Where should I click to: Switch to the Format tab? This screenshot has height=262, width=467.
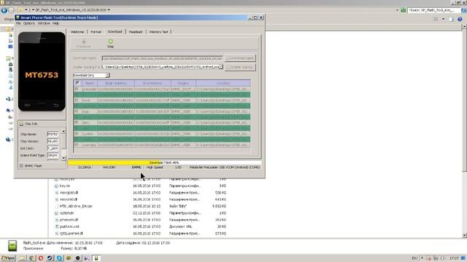[x=96, y=32]
